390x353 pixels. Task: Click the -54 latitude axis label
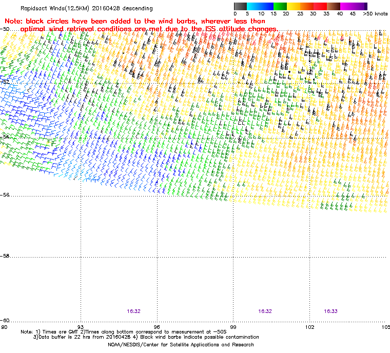coord(5,137)
